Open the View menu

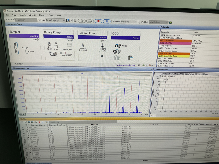(14, 15)
